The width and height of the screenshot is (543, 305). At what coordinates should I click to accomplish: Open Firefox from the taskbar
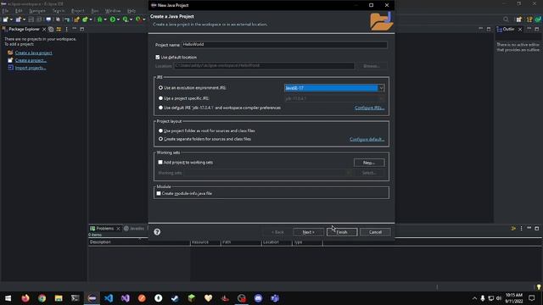click(25, 297)
